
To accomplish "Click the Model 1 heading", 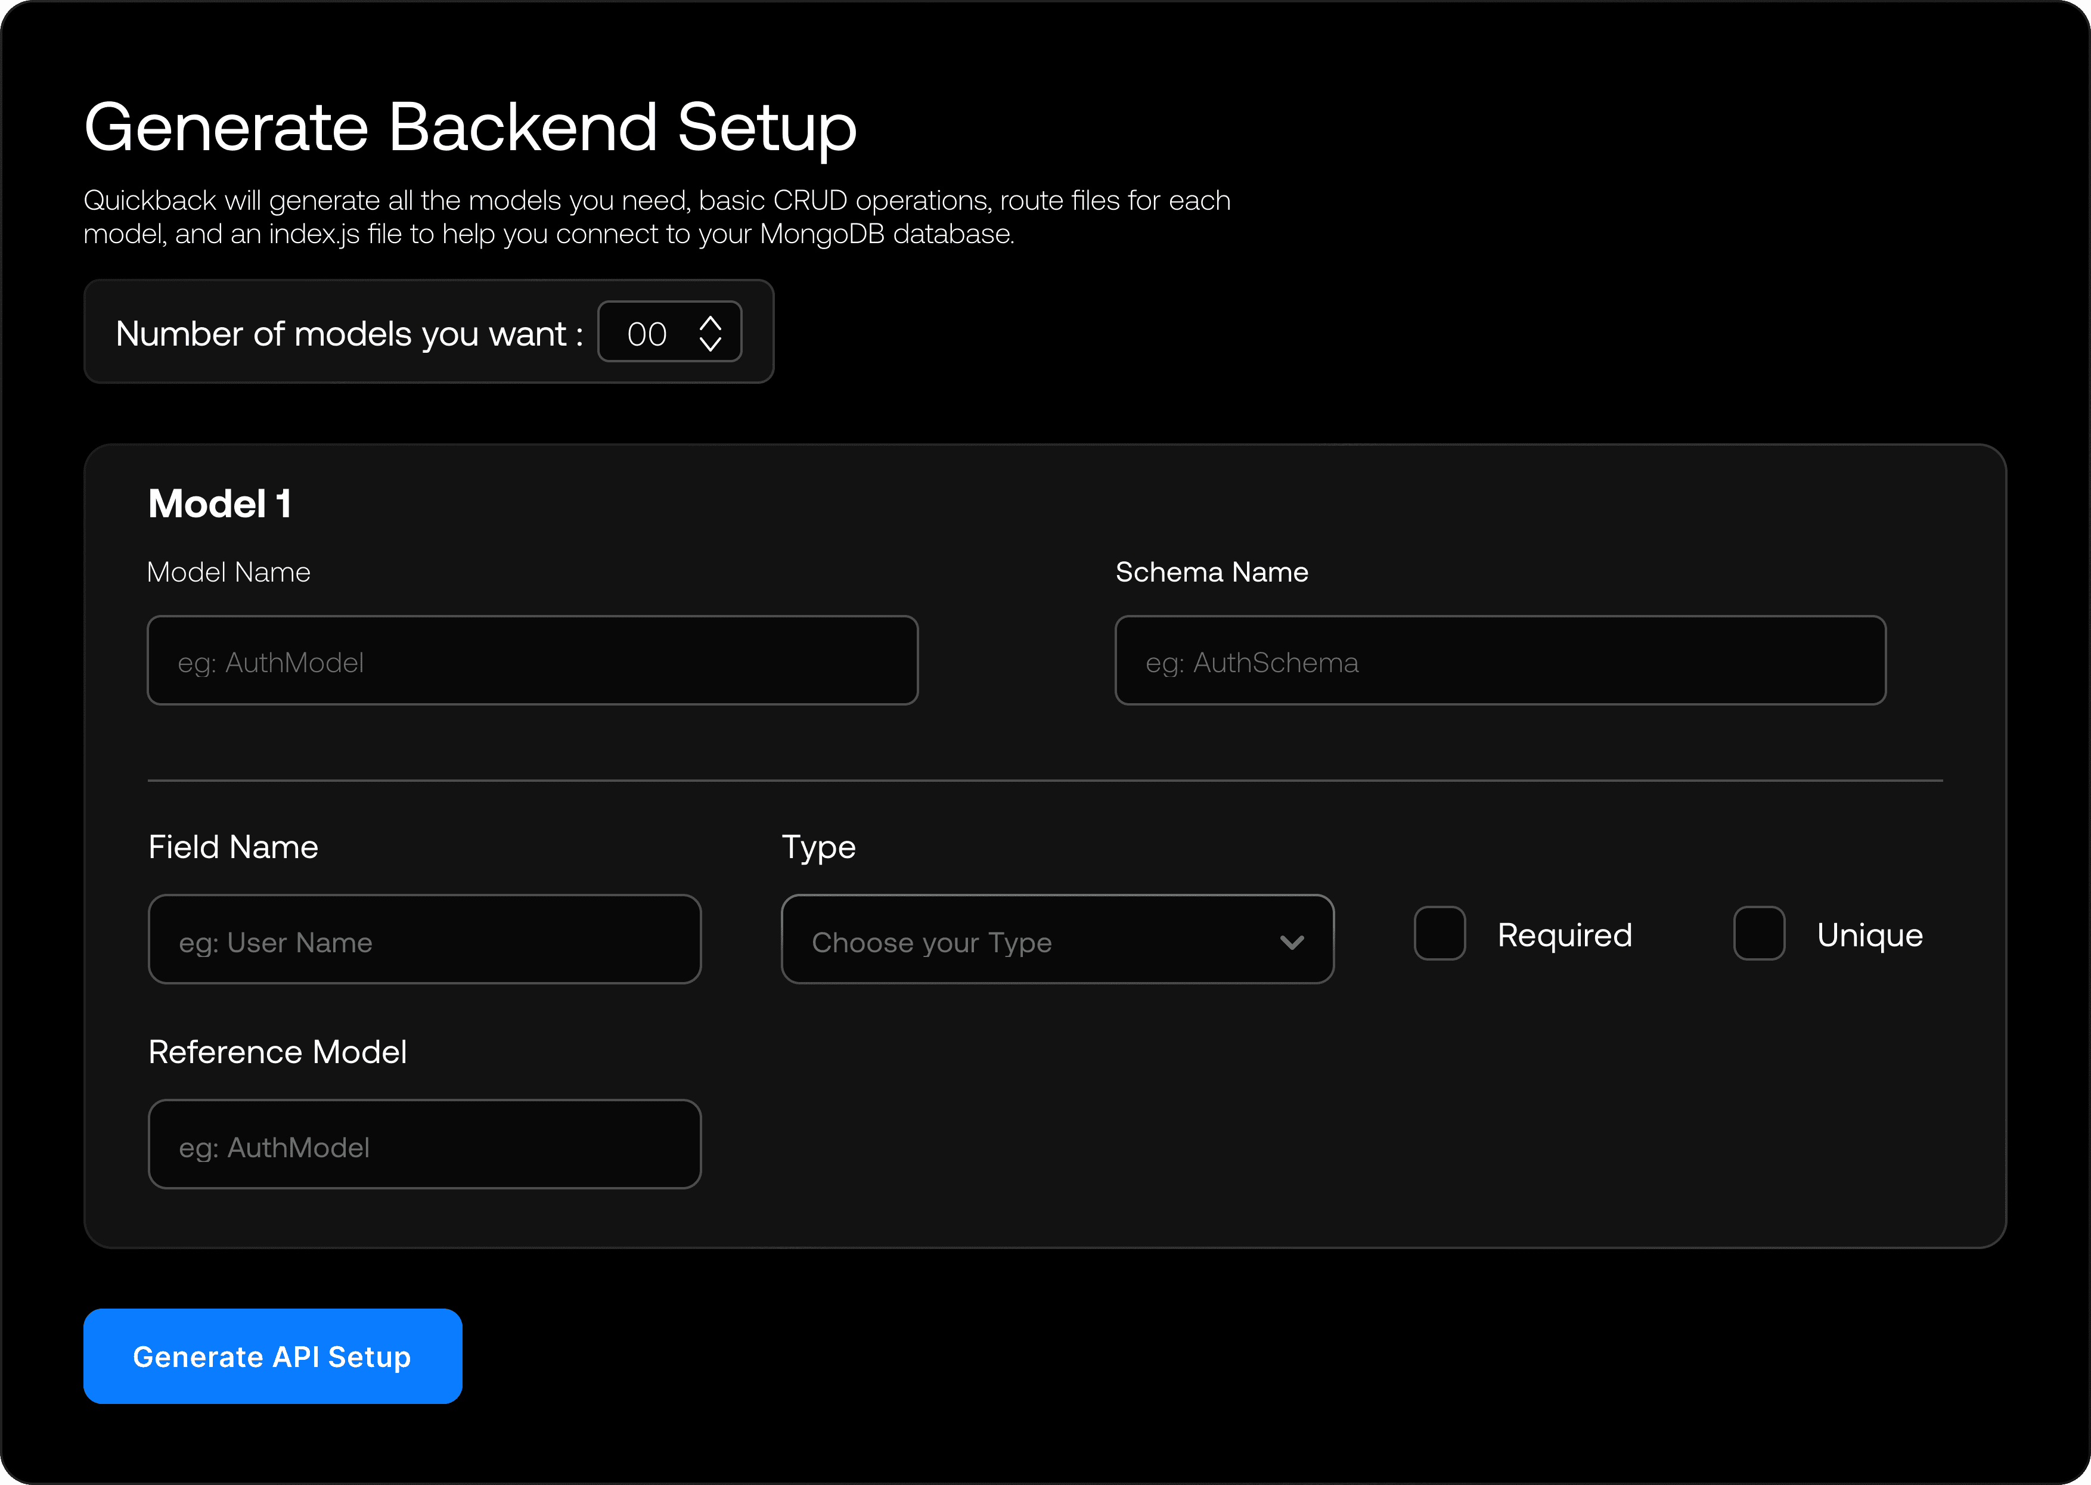I will (219, 504).
